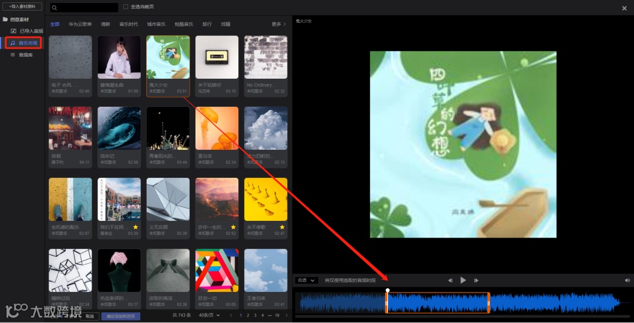Mute the preview volume speaker icon
Viewport: 634px width, 323px height.
coord(627,280)
